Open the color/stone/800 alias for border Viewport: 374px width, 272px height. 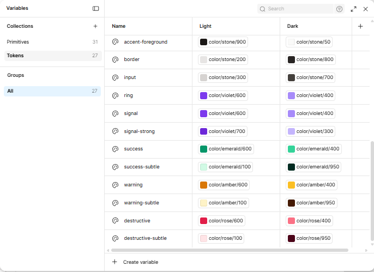[x=311, y=59]
